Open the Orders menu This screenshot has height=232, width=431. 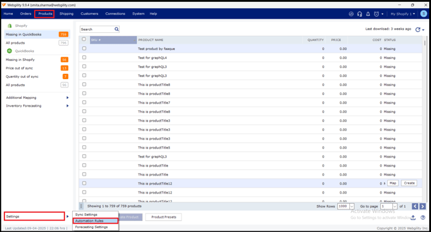point(26,13)
